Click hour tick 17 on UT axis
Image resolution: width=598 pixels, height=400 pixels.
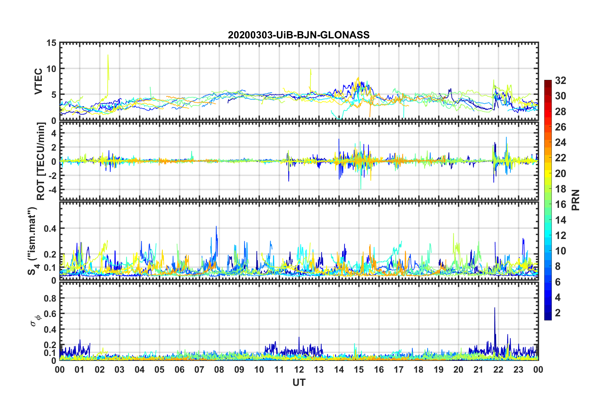(399, 369)
